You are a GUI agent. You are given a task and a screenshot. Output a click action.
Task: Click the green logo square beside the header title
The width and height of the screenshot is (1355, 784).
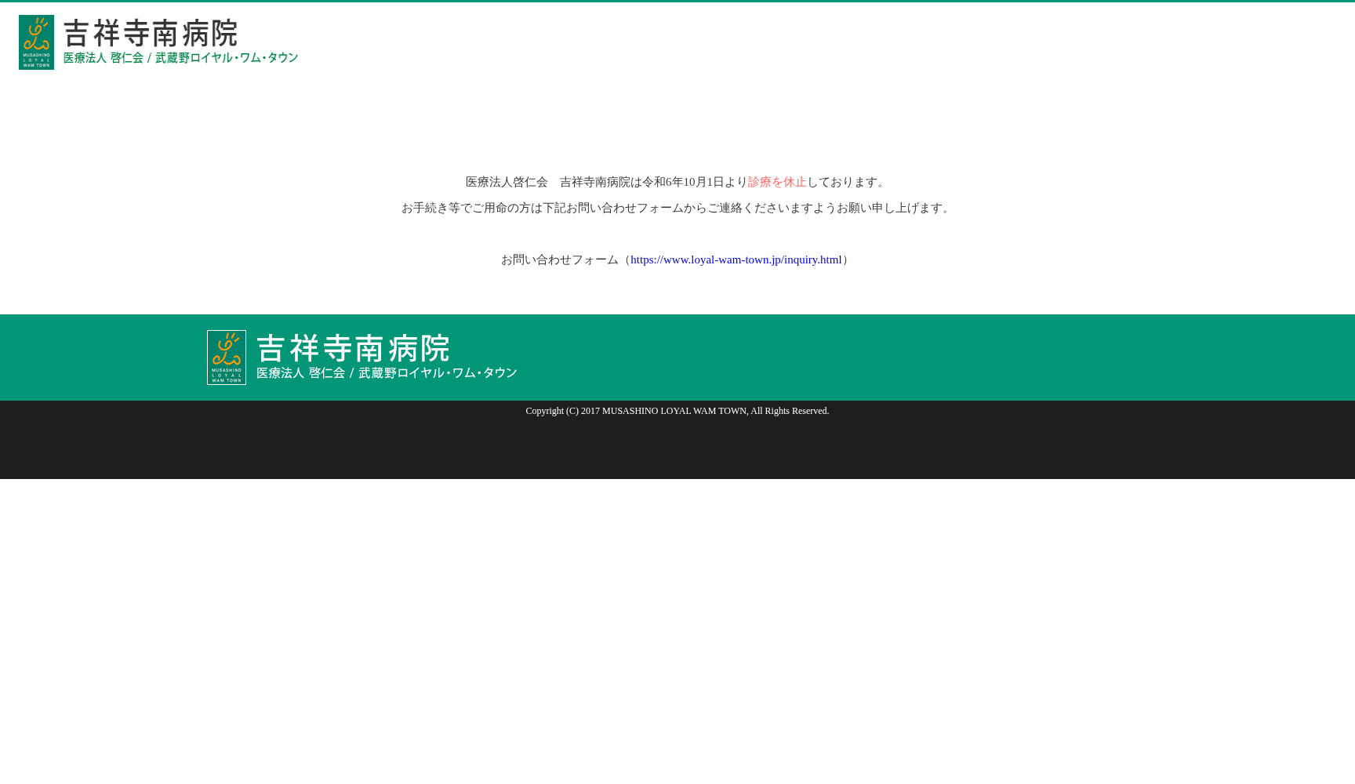[x=36, y=42]
